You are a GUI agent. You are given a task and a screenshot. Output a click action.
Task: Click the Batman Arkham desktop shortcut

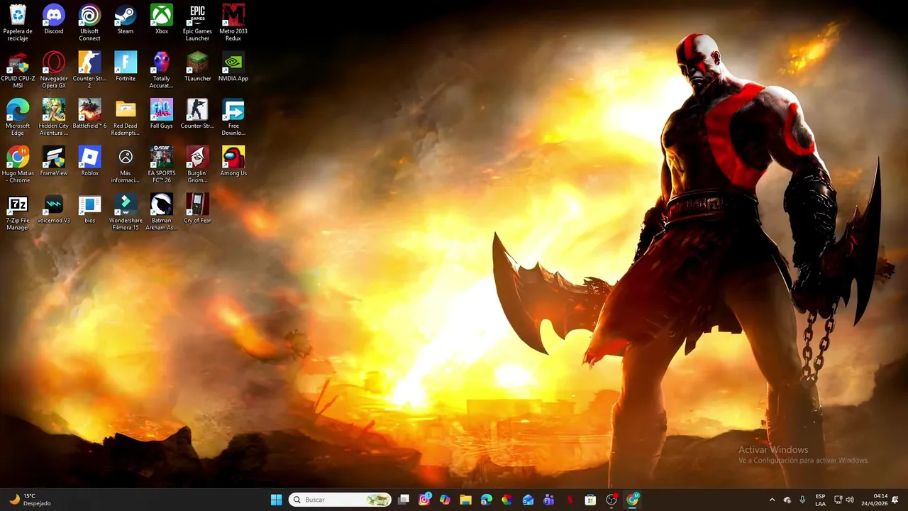162,213
